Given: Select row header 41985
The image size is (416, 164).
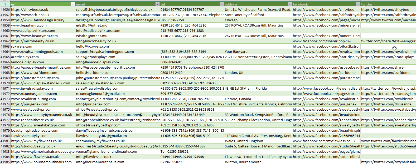Looking at the screenshot, I should pos(5,162).
